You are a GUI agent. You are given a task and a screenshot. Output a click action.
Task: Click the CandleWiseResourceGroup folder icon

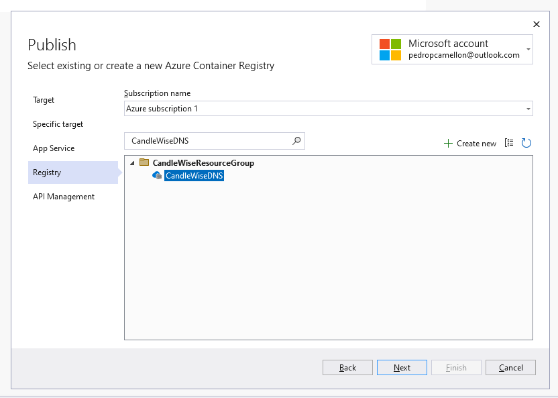(143, 162)
